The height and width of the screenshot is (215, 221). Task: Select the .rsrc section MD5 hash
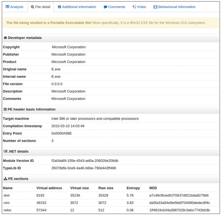pos(180,203)
